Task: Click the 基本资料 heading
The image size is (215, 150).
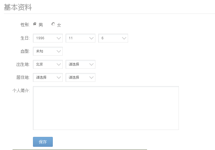Action: tap(18, 7)
